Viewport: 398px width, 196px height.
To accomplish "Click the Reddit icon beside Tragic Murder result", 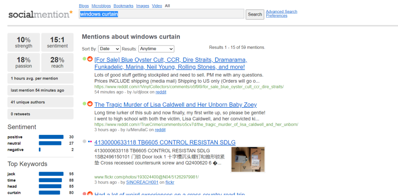I will click(x=90, y=104).
